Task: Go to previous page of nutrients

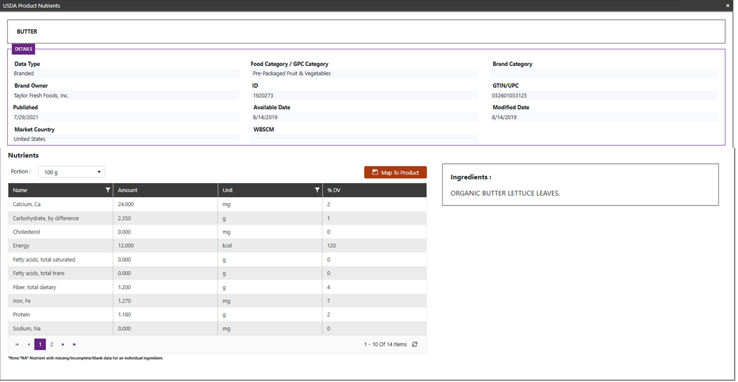Action: tap(28, 344)
